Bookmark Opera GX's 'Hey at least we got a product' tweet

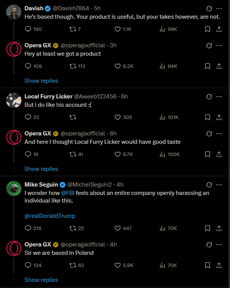(207, 66)
